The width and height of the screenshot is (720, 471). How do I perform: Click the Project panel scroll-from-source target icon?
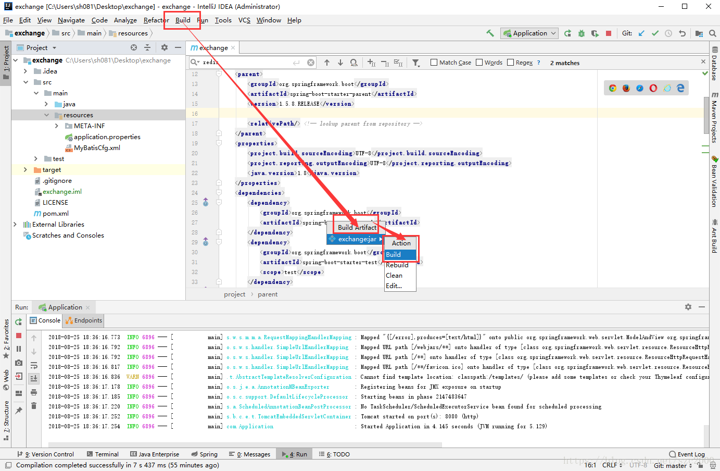tap(134, 47)
